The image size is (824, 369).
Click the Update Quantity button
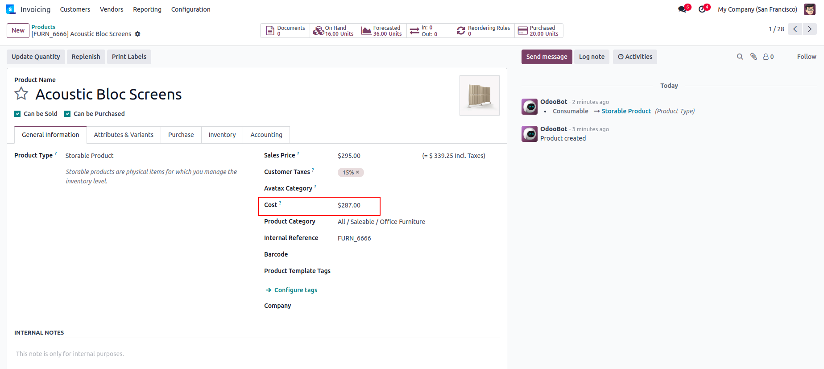point(36,57)
